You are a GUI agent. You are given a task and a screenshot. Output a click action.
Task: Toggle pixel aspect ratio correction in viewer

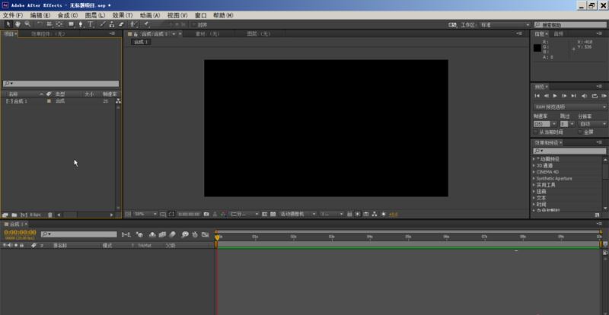[349, 214]
